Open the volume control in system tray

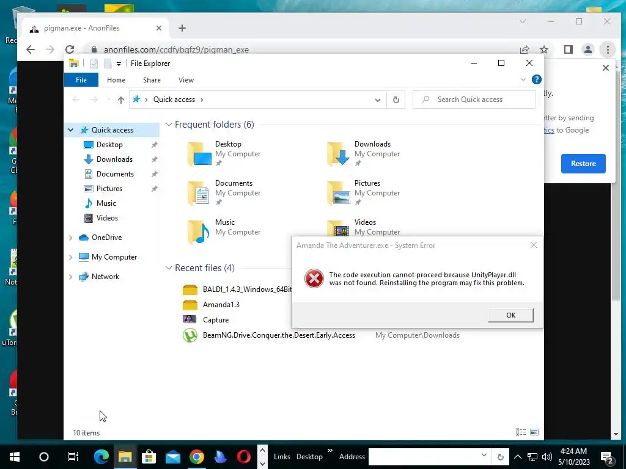547,457
